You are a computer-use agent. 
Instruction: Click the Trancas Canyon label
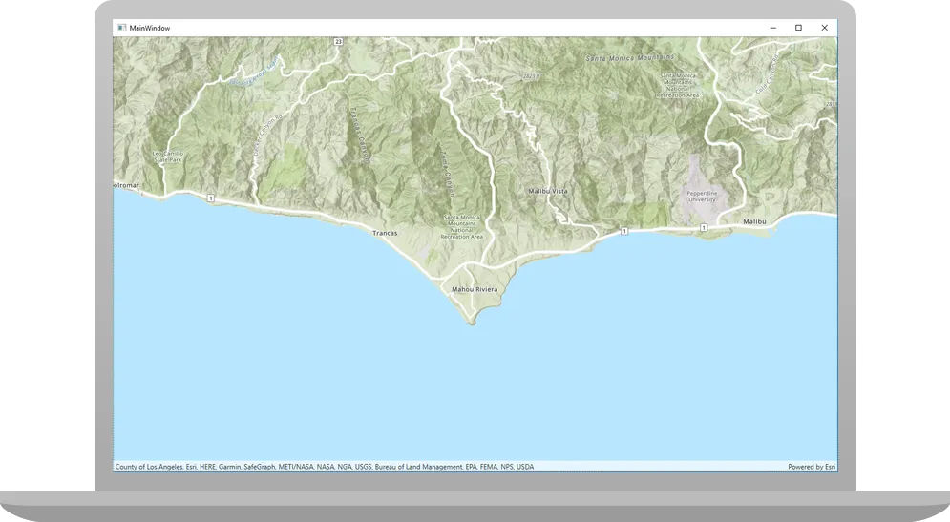[360, 135]
